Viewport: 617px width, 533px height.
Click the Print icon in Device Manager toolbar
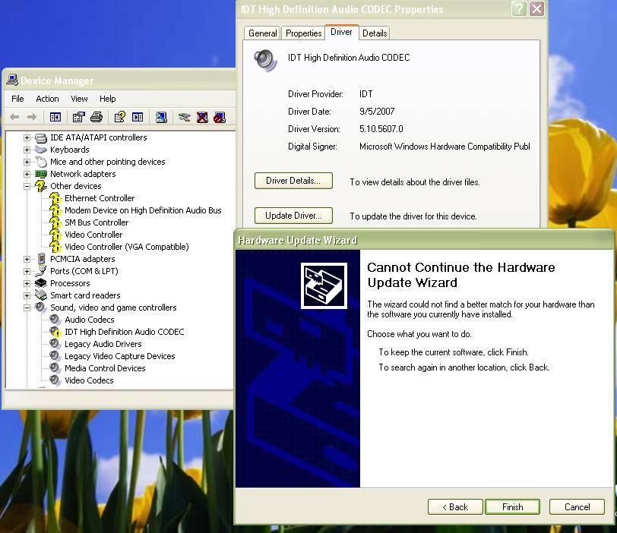97,117
